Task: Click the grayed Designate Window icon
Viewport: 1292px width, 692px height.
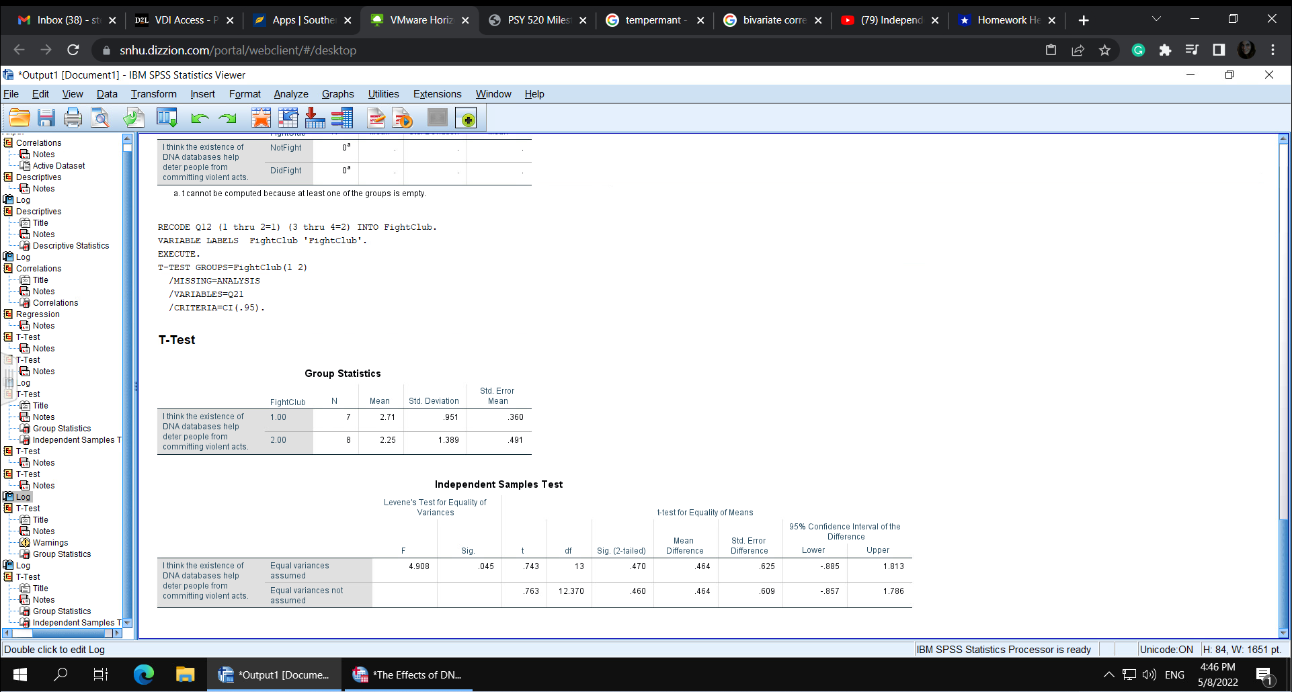Action: tap(438, 118)
